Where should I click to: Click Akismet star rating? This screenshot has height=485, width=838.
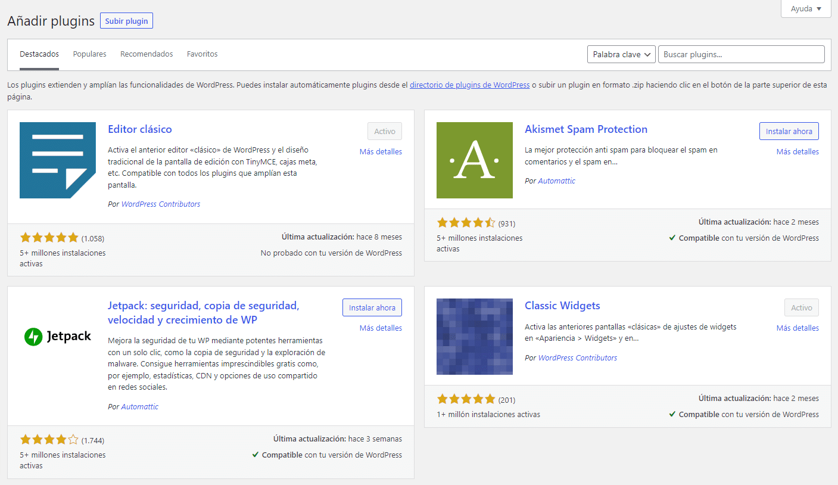466,223
